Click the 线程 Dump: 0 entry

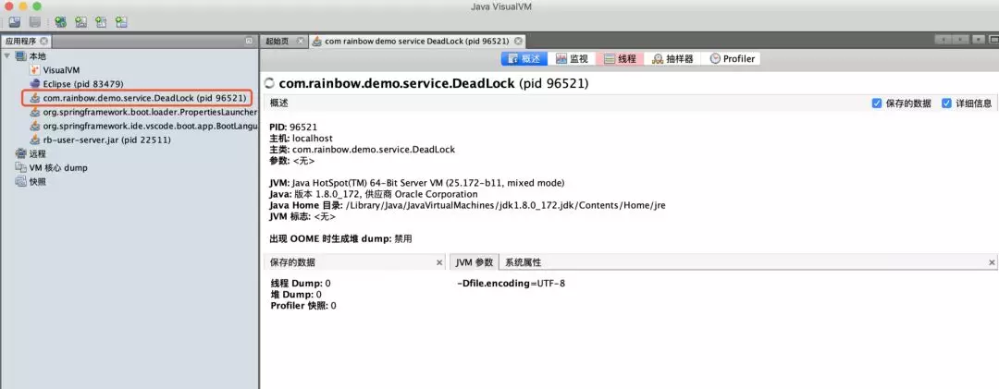[300, 284]
